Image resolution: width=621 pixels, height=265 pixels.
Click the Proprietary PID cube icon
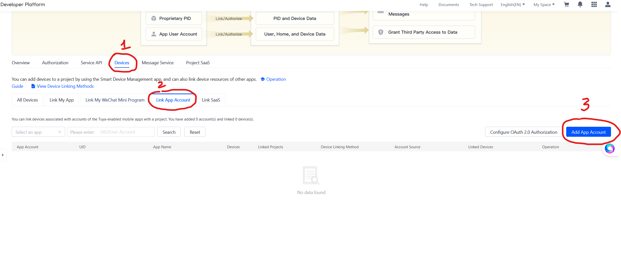point(154,18)
